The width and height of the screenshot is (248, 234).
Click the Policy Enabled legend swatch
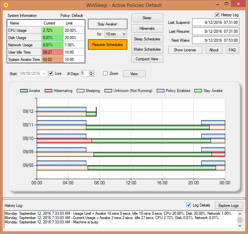[x=160, y=91]
